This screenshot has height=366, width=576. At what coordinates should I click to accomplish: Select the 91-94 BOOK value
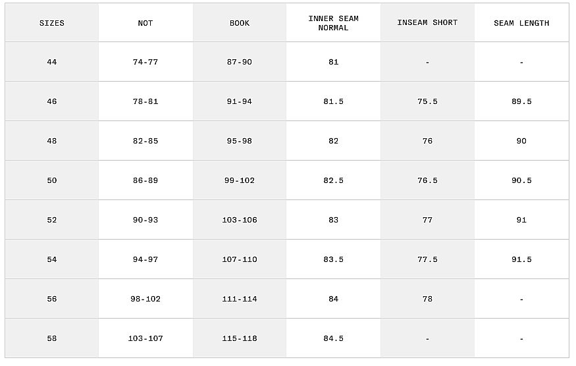pos(240,101)
